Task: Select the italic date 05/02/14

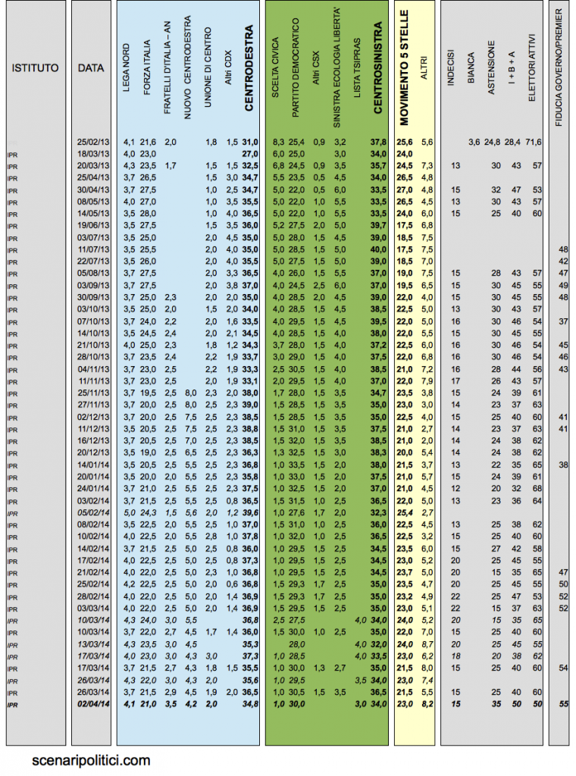Action: click(93, 513)
